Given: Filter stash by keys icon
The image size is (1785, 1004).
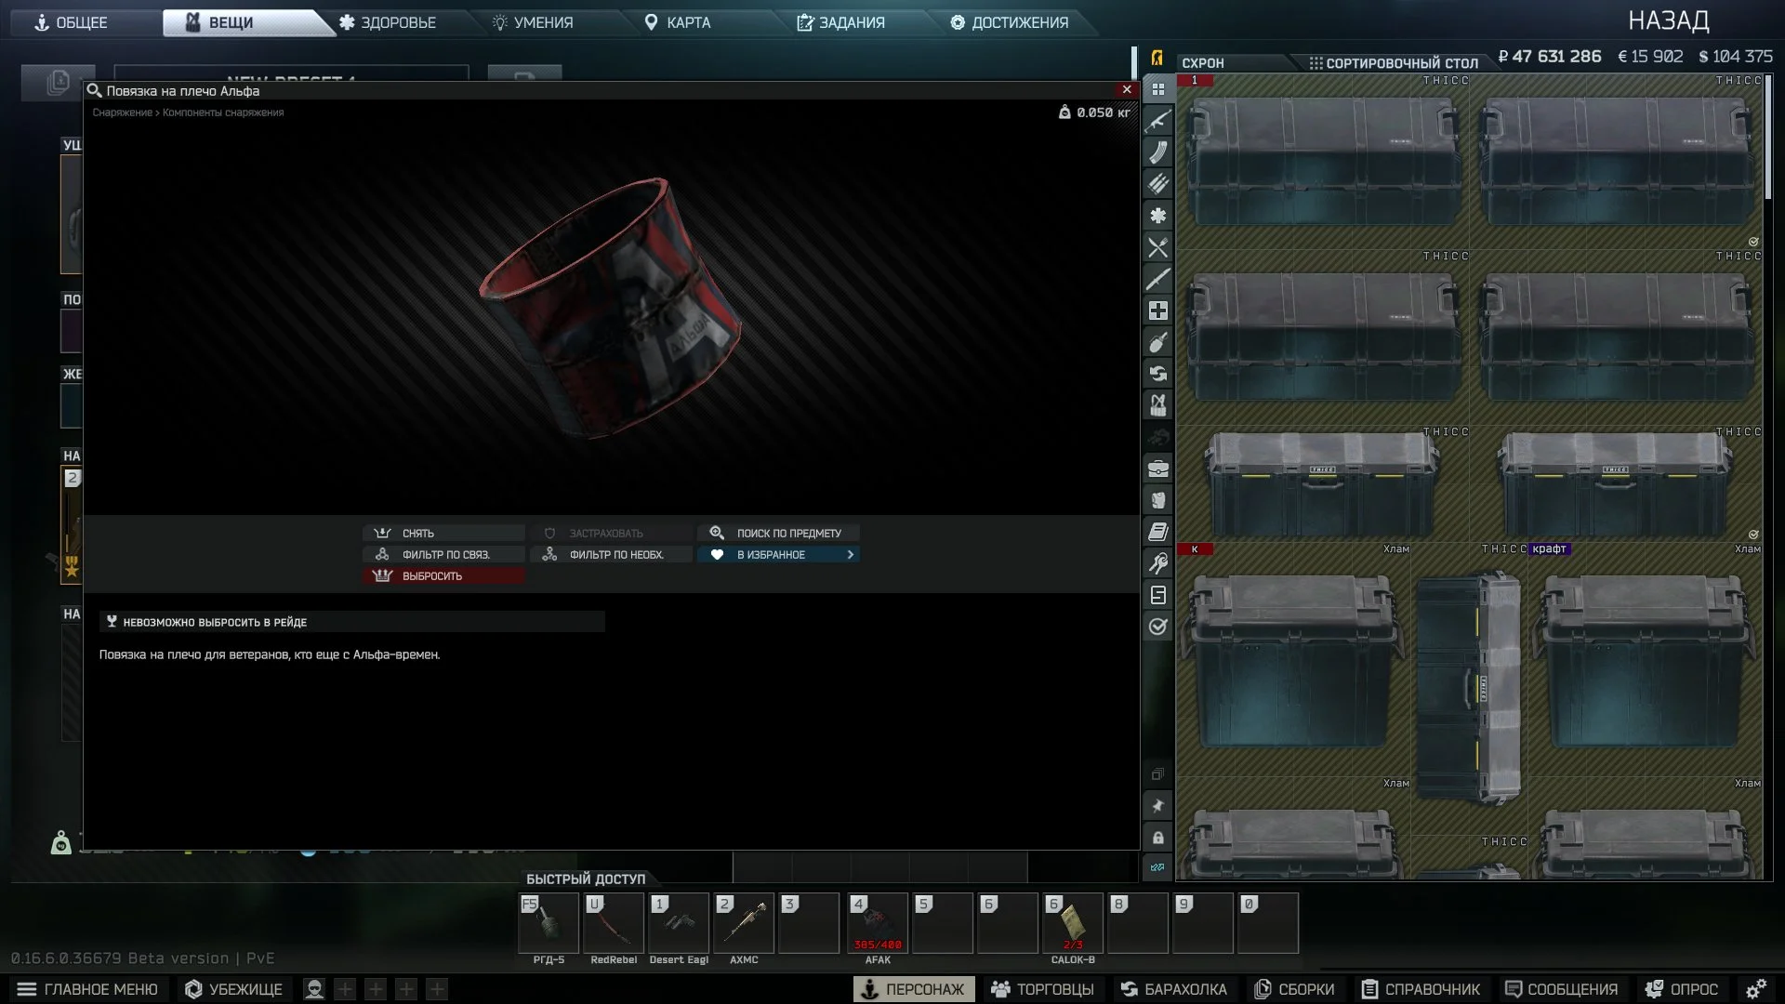Looking at the screenshot, I should [x=1157, y=563].
